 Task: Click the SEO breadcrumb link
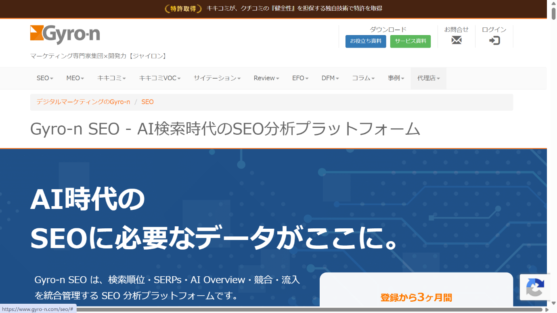pos(147,102)
